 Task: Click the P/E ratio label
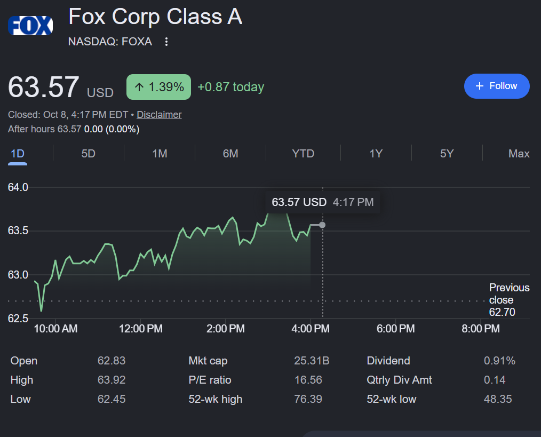click(x=210, y=380)
